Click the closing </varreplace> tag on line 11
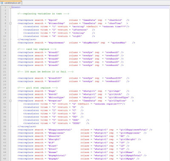Viewport: 170px width, 161px height. tap(27, 40)
